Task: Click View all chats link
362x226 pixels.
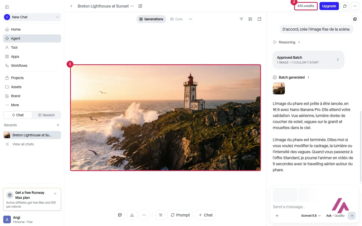Action: tap(23, 144)
